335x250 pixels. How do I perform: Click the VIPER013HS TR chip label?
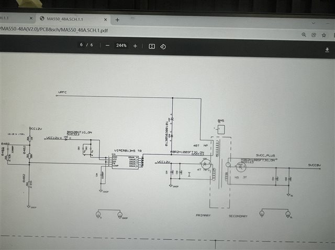click(128, 150)
